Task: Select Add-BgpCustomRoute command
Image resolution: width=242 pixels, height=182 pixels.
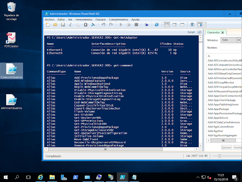Action: tap(221, 127)
